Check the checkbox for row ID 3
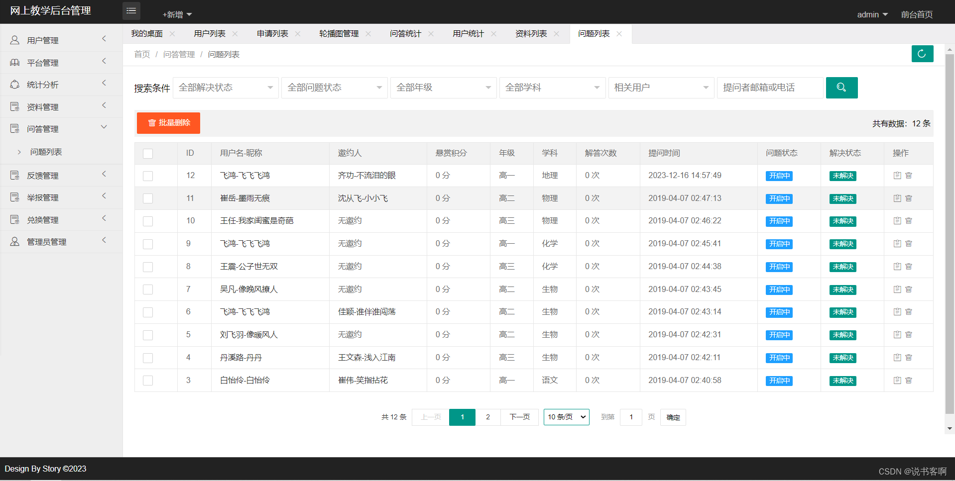This screenshot has height=481, width=955. [148, 381]
